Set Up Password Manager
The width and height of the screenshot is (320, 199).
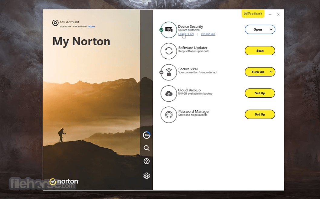(260, 114)
